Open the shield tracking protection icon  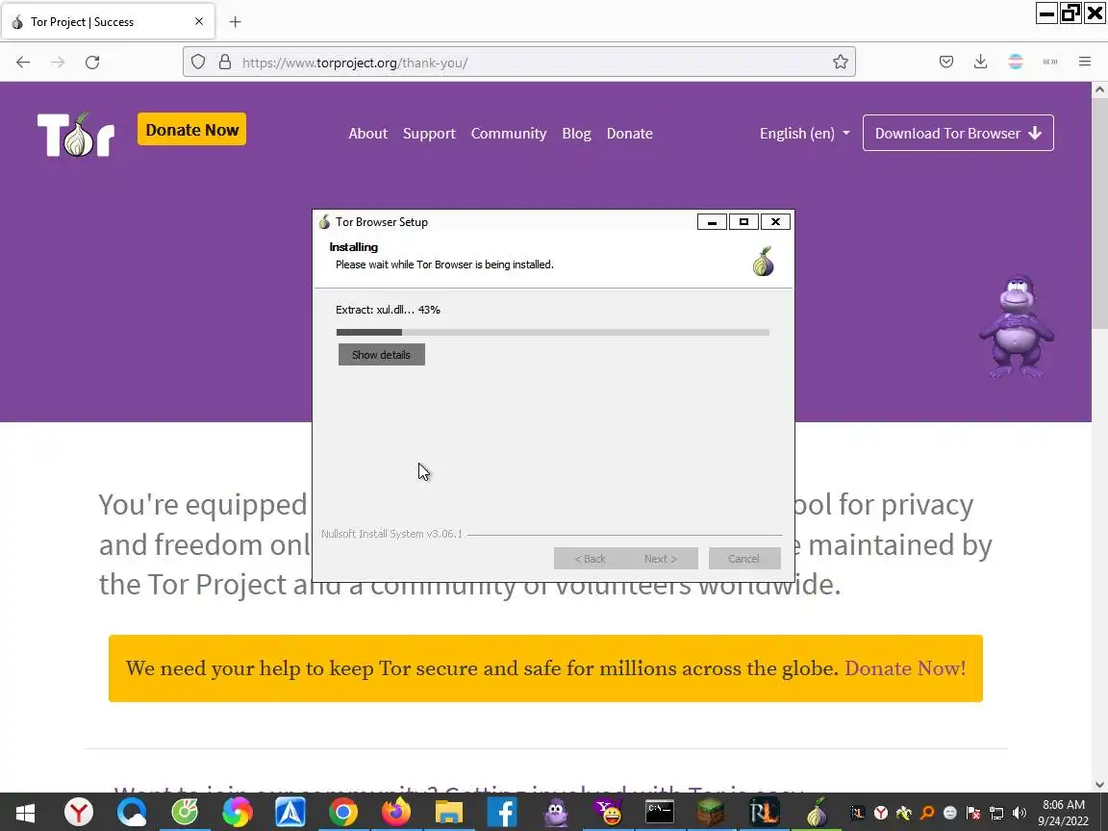198,63
